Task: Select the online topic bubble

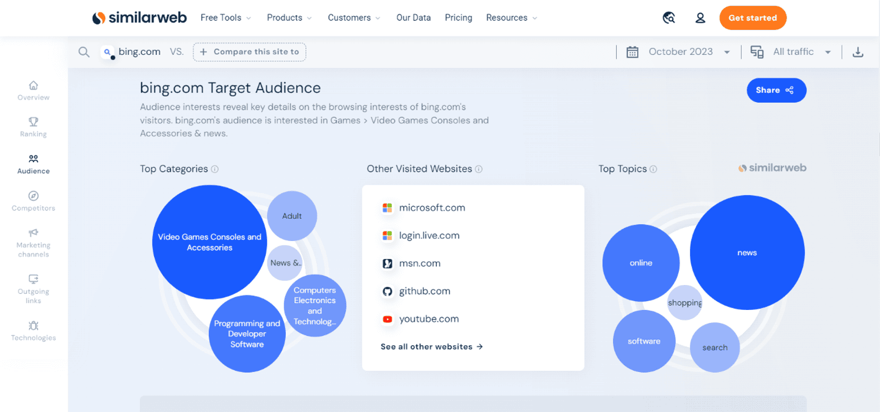Action: [x=641, y=263]
